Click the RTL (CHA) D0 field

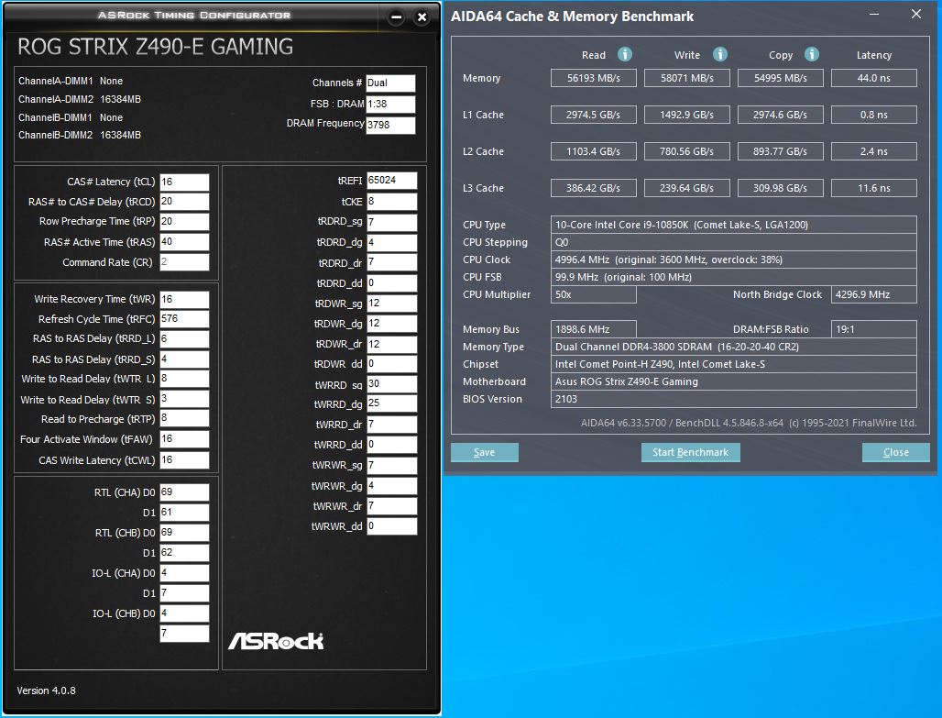coord(184,492)
